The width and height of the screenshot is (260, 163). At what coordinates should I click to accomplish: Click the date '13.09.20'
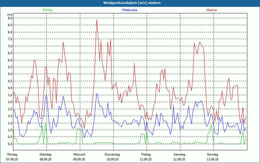pyautogui.click(x=213, y=159)
